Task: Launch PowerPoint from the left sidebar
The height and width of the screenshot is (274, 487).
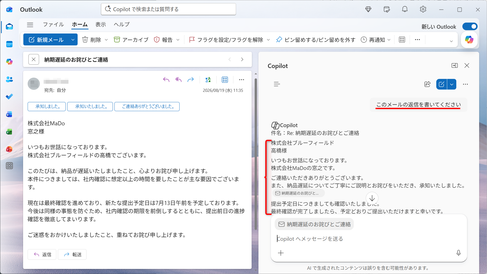Action: click(x=9, y=149)
